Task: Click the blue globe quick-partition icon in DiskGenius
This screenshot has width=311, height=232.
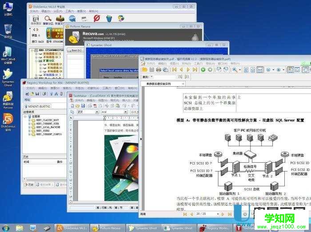Action: coord(72,19)
